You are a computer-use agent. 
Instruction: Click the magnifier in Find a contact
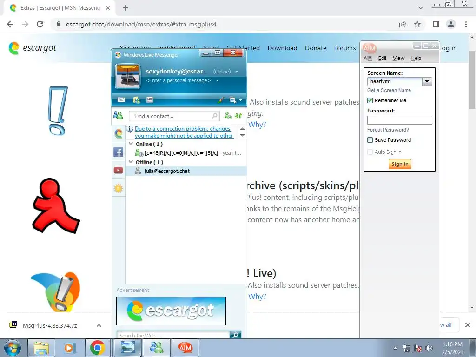[x=214, y=116]
